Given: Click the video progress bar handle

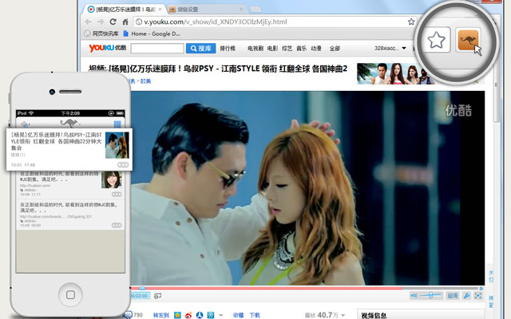Looking at the screenshot, I should tap(142, 288).
